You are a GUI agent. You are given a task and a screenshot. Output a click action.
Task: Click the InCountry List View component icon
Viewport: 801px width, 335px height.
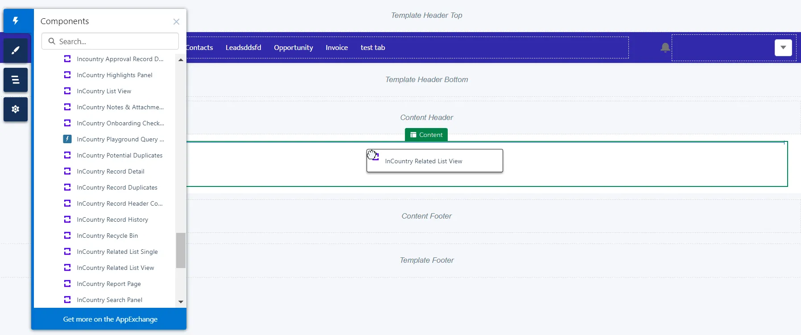(x=67, y=91)
